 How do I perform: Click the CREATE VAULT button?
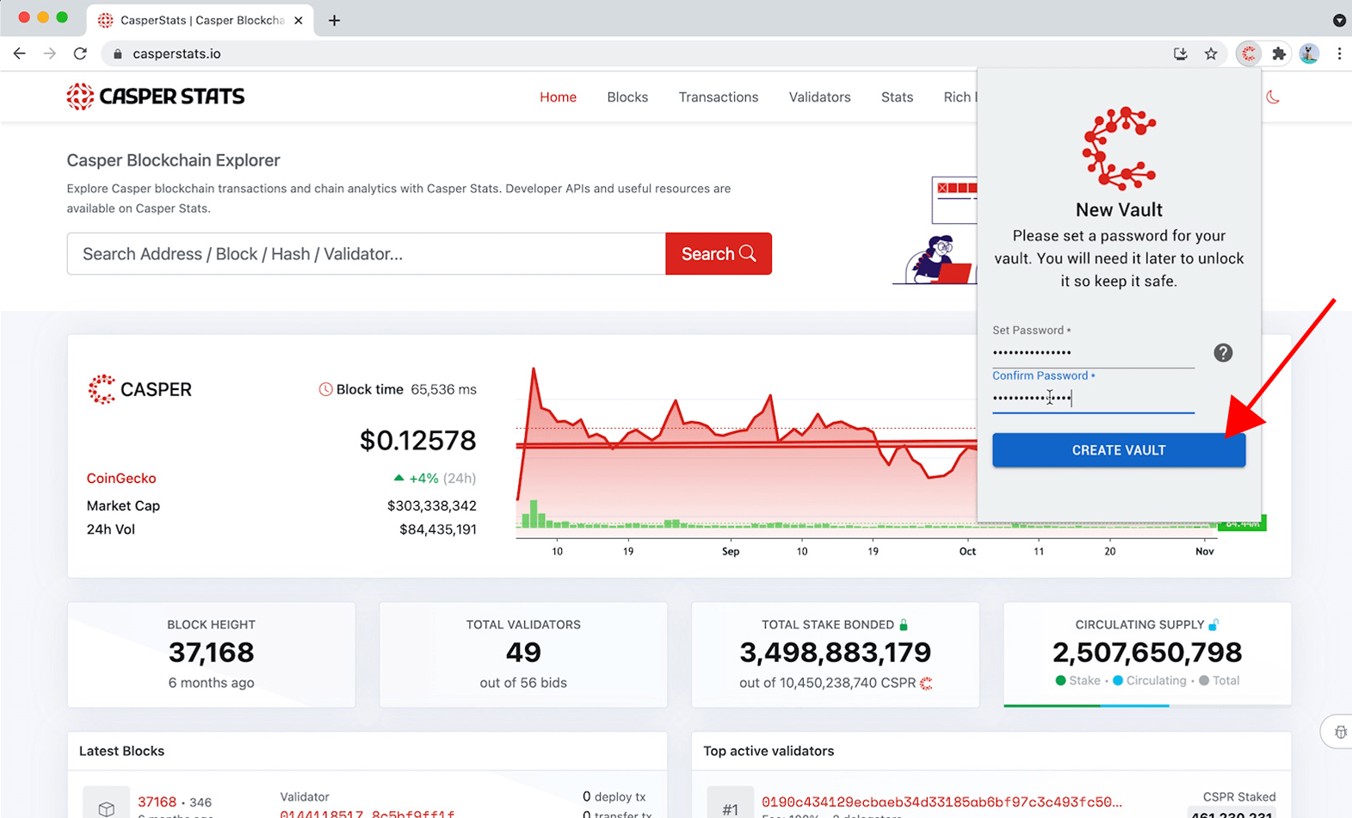coord(1119,450)
